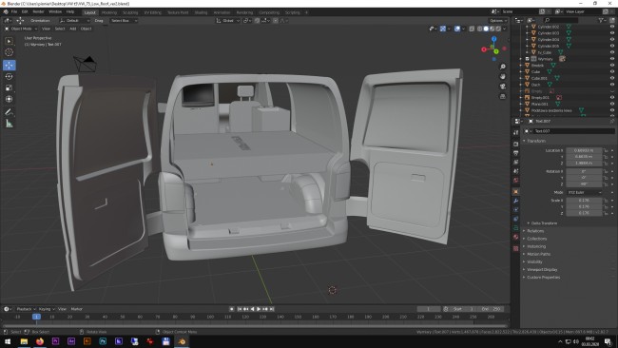The width and height of the screenshot is (618, 348).
Task: Hide Cylinder.002 with its eye icon
Action: point(612,27)
